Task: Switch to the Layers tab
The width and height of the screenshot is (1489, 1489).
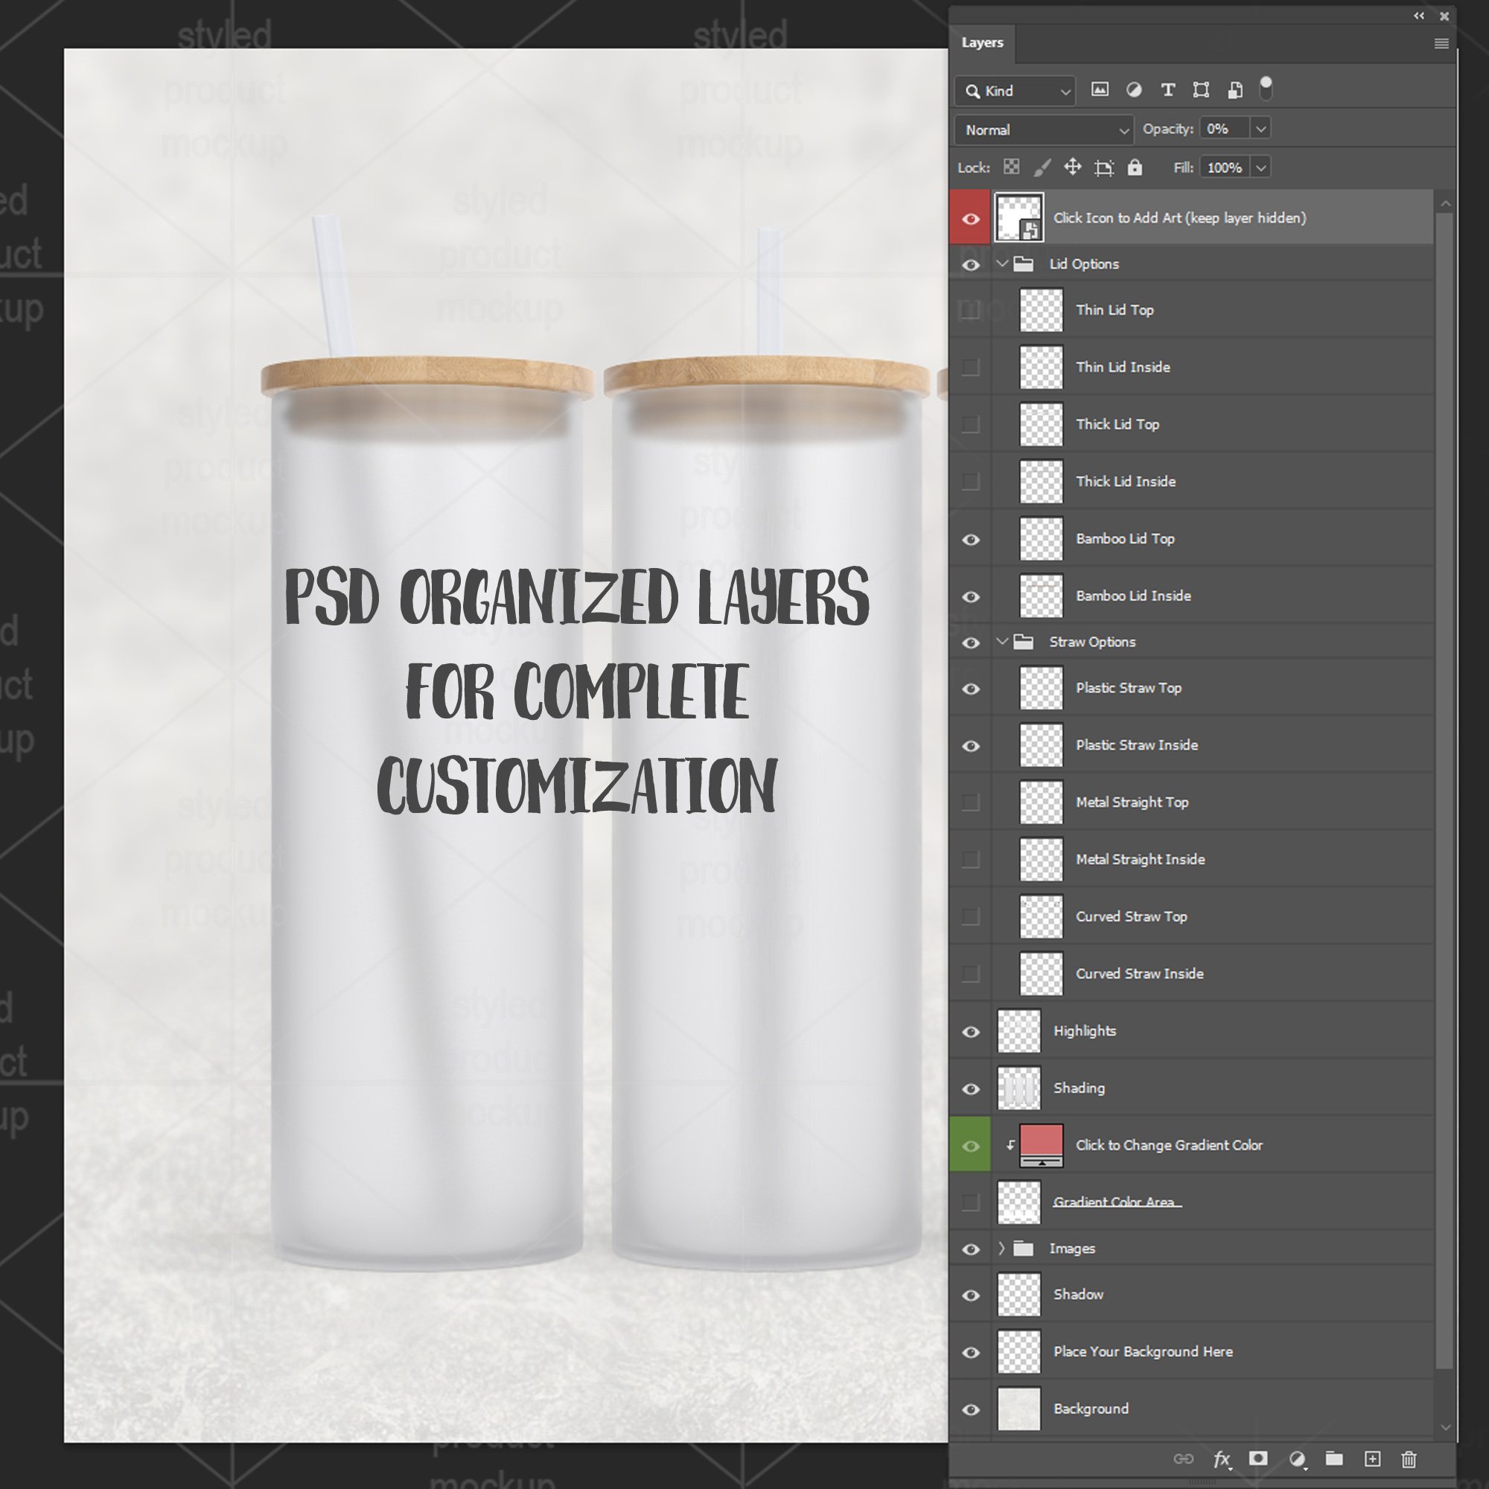Action: pyautogui.click(x=982, y=43)
